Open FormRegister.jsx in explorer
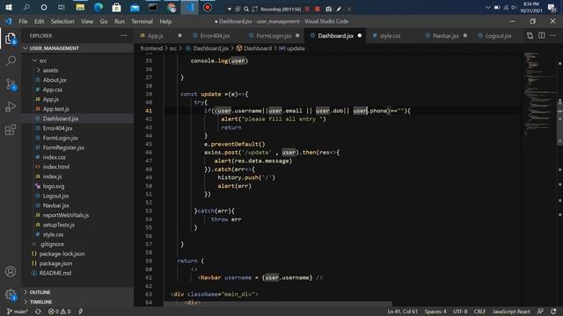563x316 pixels. click(x=63, y=147)
